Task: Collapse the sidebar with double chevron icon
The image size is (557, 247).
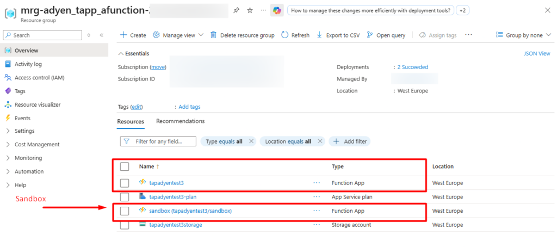Action: 102,35
